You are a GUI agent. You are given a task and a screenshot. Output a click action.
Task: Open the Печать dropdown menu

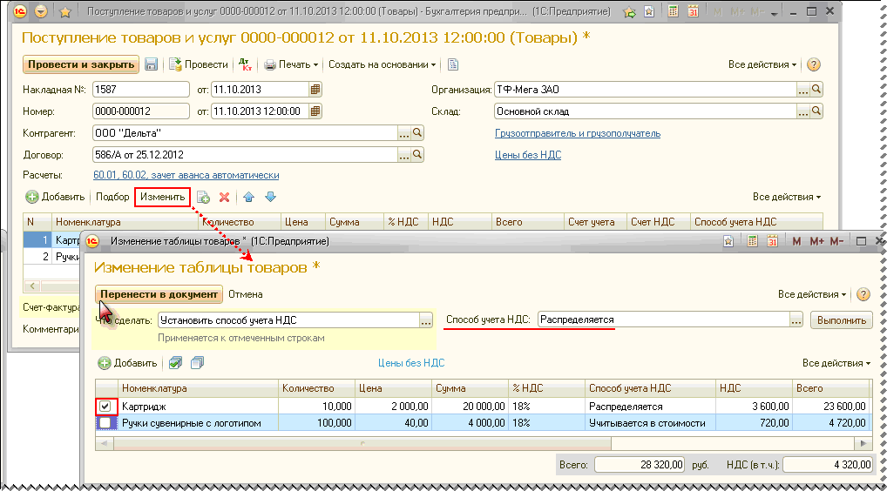click(292, 65)
